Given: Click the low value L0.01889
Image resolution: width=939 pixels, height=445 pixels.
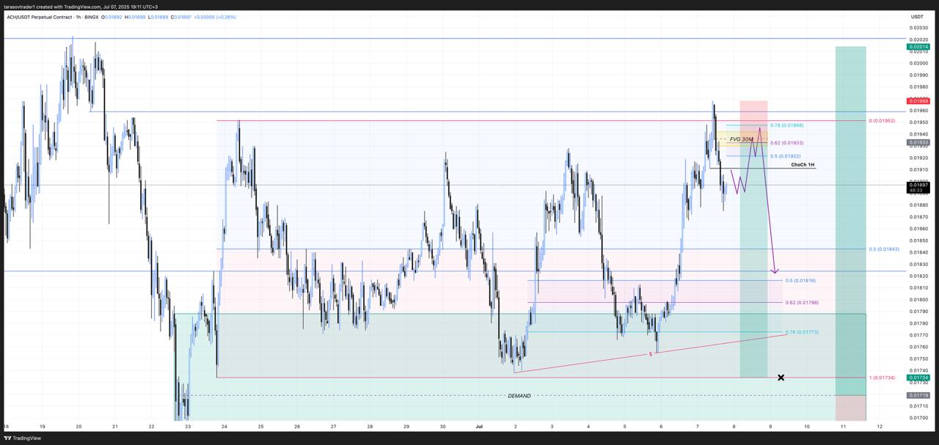Looking at the screenshot, I should tap(158, 17).
